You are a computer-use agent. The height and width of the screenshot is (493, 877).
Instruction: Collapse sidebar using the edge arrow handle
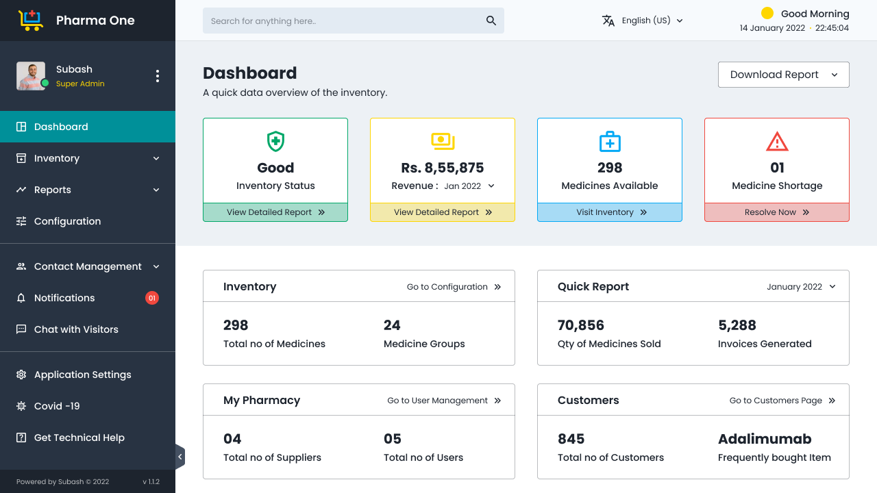(180, 457)
